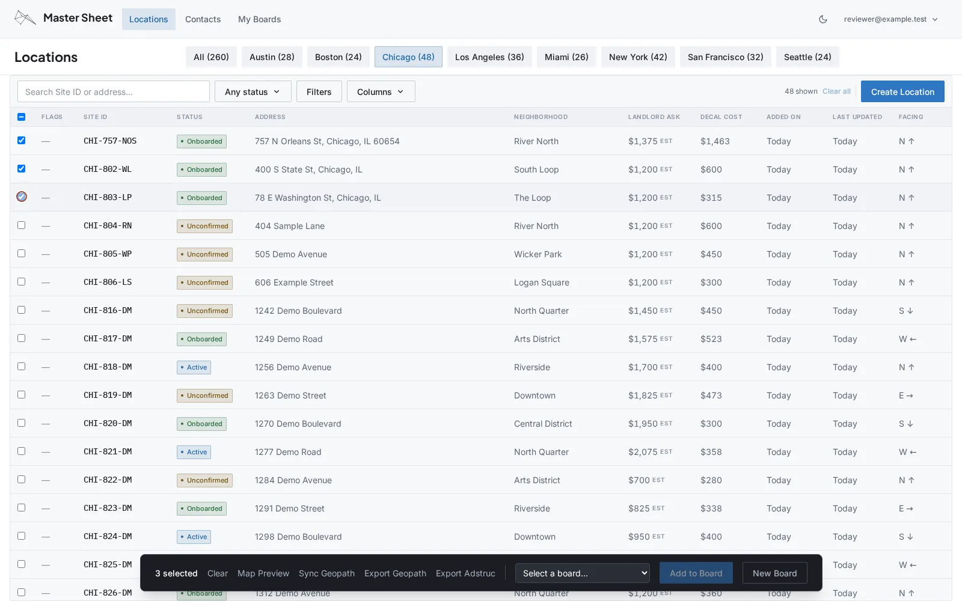Click Sync Geopath

326,573
